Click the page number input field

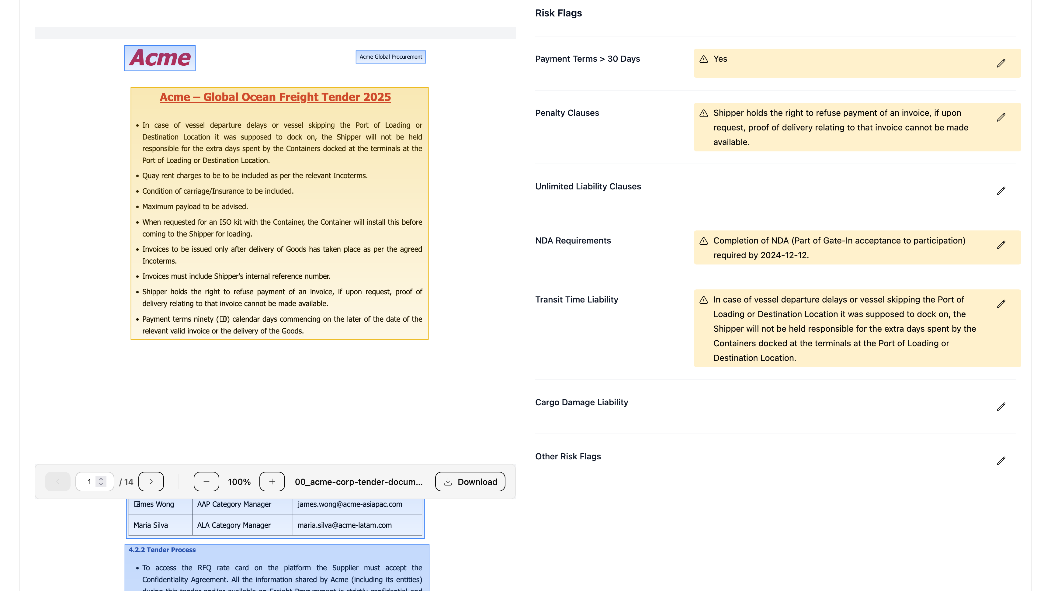pos(89,481)
